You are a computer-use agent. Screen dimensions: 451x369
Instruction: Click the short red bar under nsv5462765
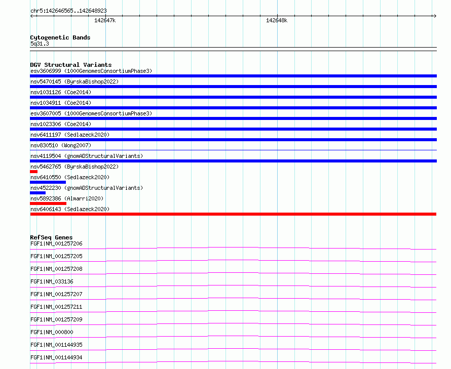click(x=33, y=172)
